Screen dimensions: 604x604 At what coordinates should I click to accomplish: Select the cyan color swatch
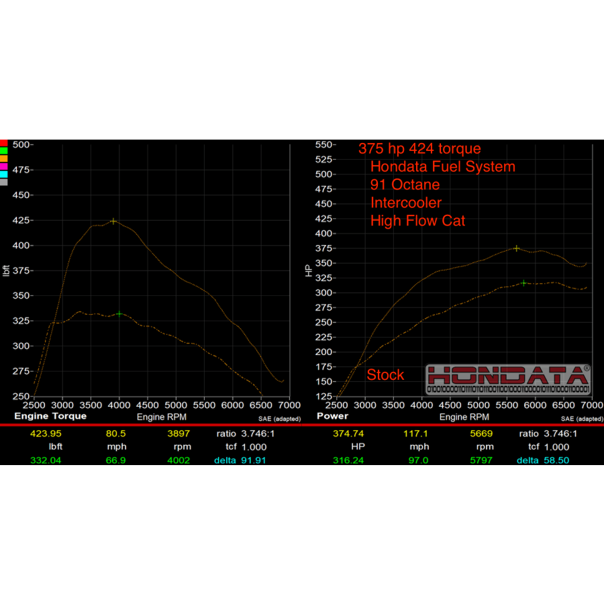coord(3,174)
